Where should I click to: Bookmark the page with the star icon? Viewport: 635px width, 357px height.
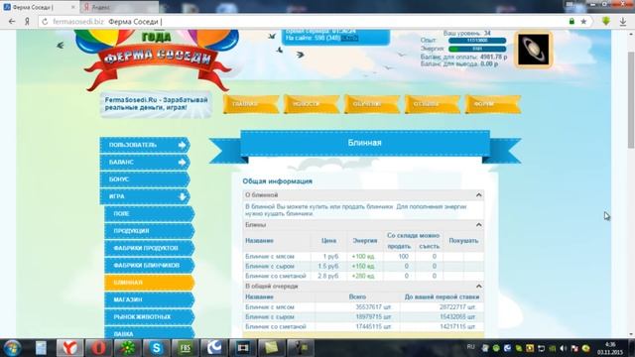(x=583, y=22)
